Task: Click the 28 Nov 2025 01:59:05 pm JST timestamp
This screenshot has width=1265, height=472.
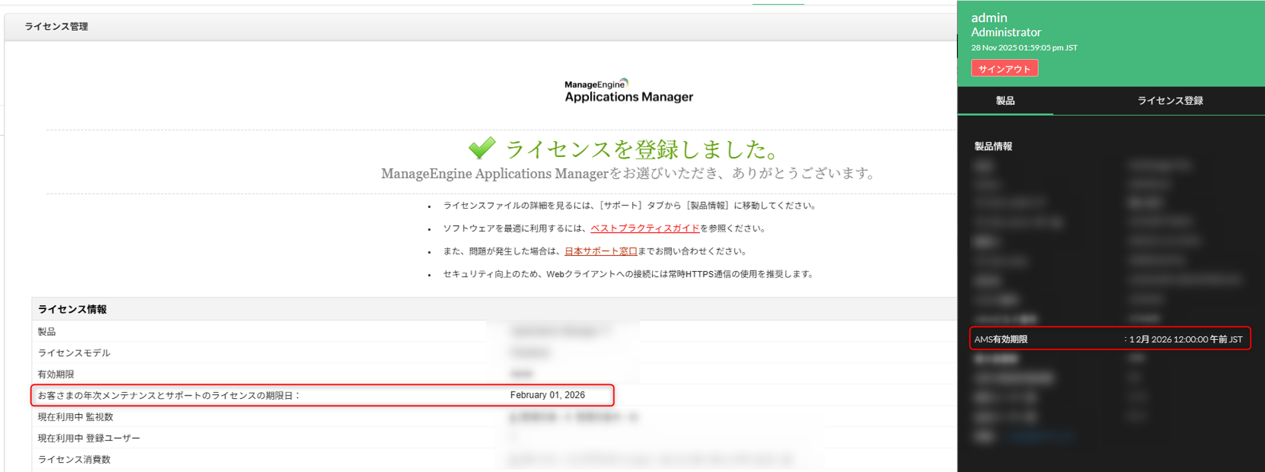Action: tap(1024, 48)
